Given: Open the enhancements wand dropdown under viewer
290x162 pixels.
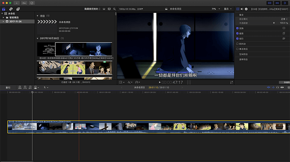Looking at the screenshot, I should 130,82.
